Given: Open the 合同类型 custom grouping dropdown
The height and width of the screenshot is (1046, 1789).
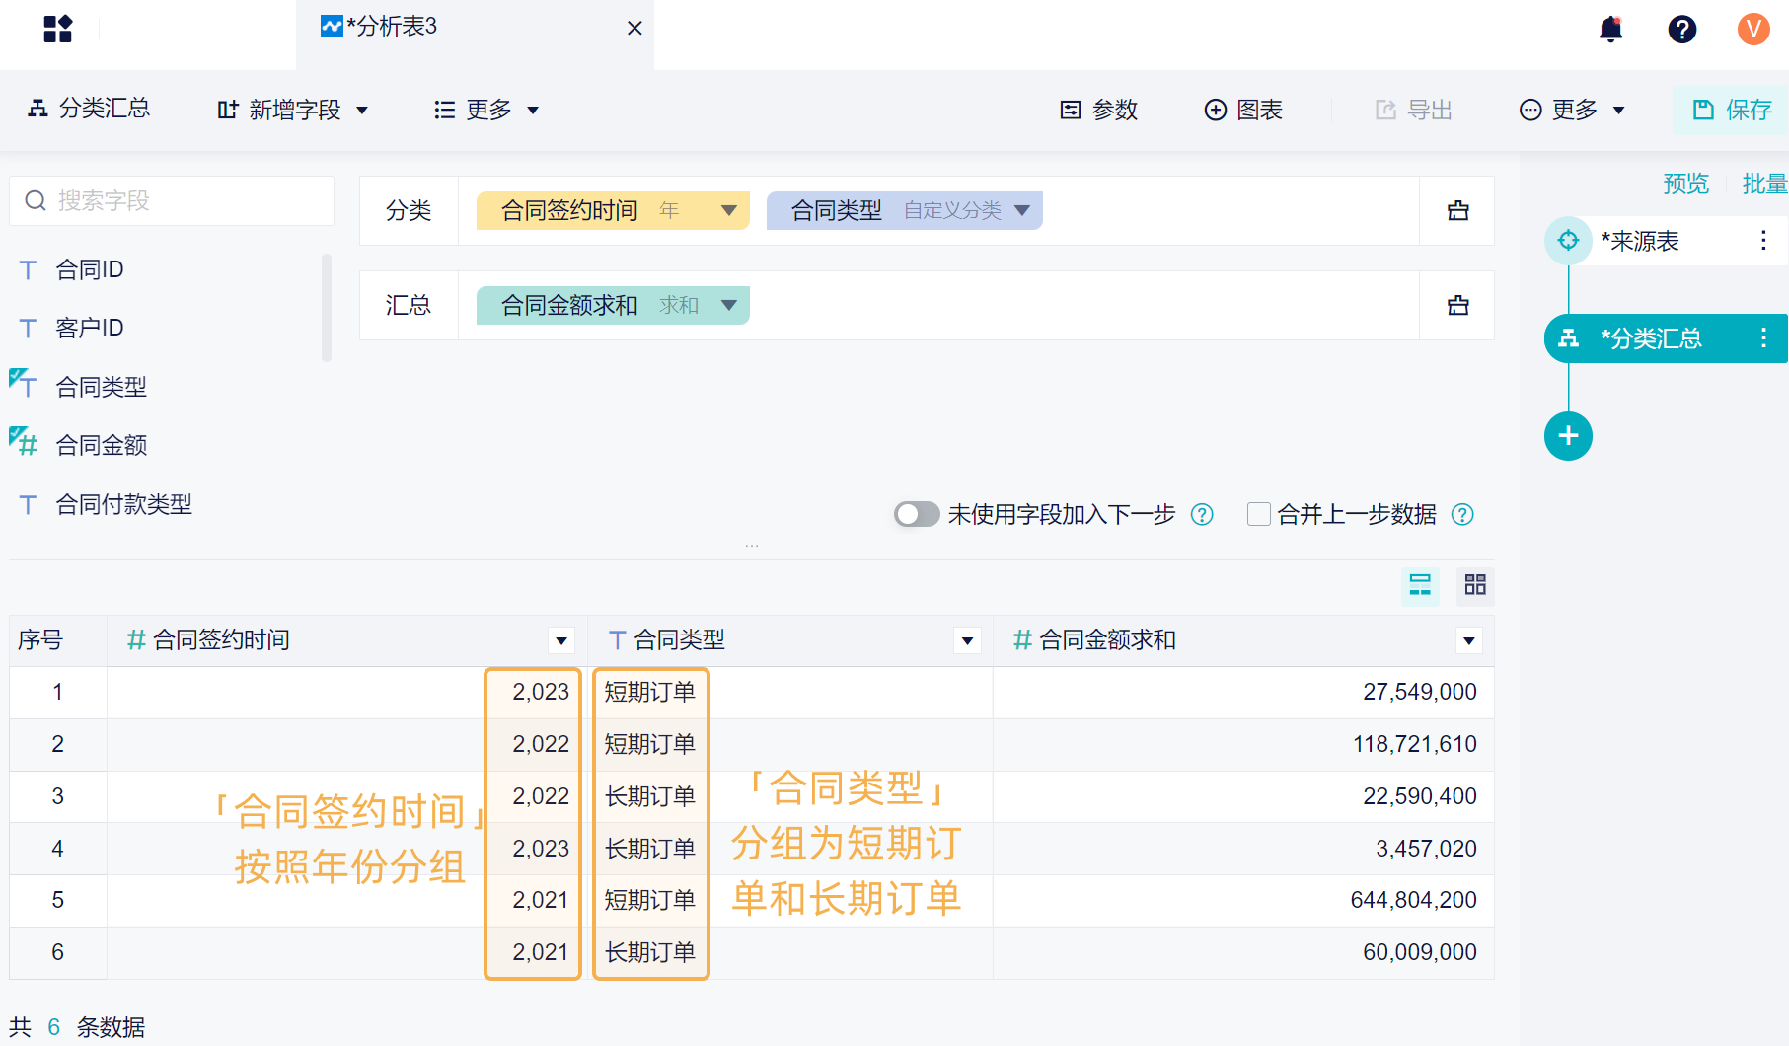Looking at the screenshot, I should click(1022, 210).
